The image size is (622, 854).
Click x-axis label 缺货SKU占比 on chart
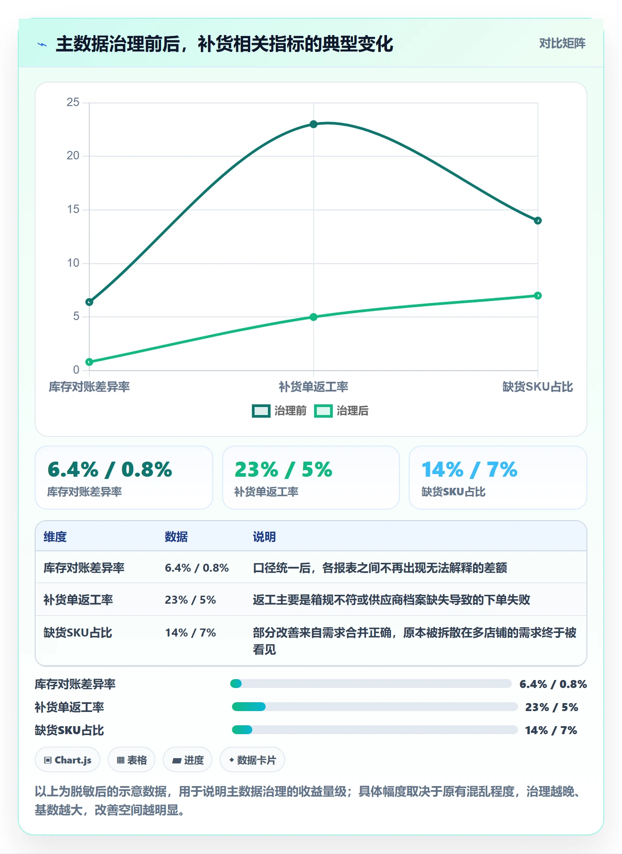click(538, 387)
